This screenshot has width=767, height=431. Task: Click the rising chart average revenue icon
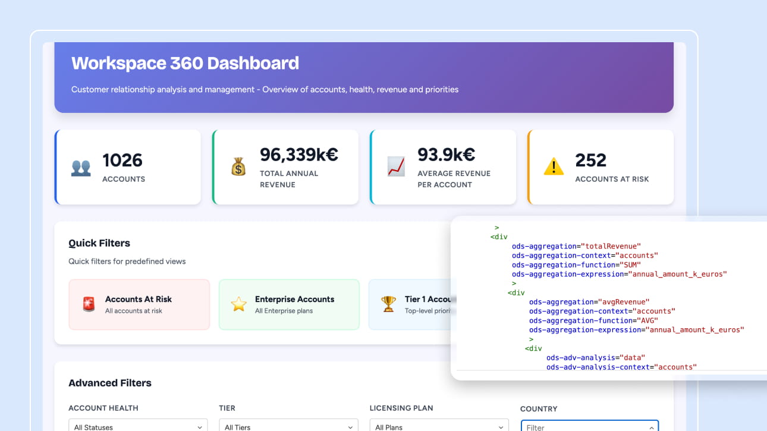click(396, 167)
